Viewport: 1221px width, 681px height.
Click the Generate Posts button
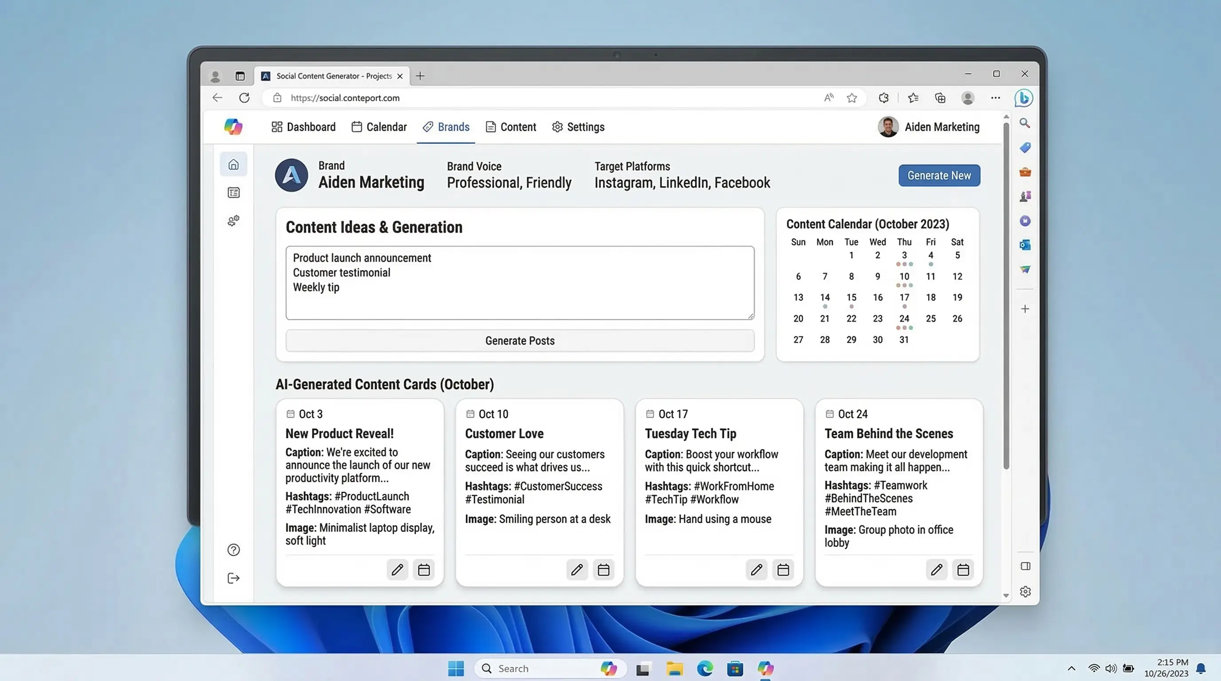[x=520, y=340]
